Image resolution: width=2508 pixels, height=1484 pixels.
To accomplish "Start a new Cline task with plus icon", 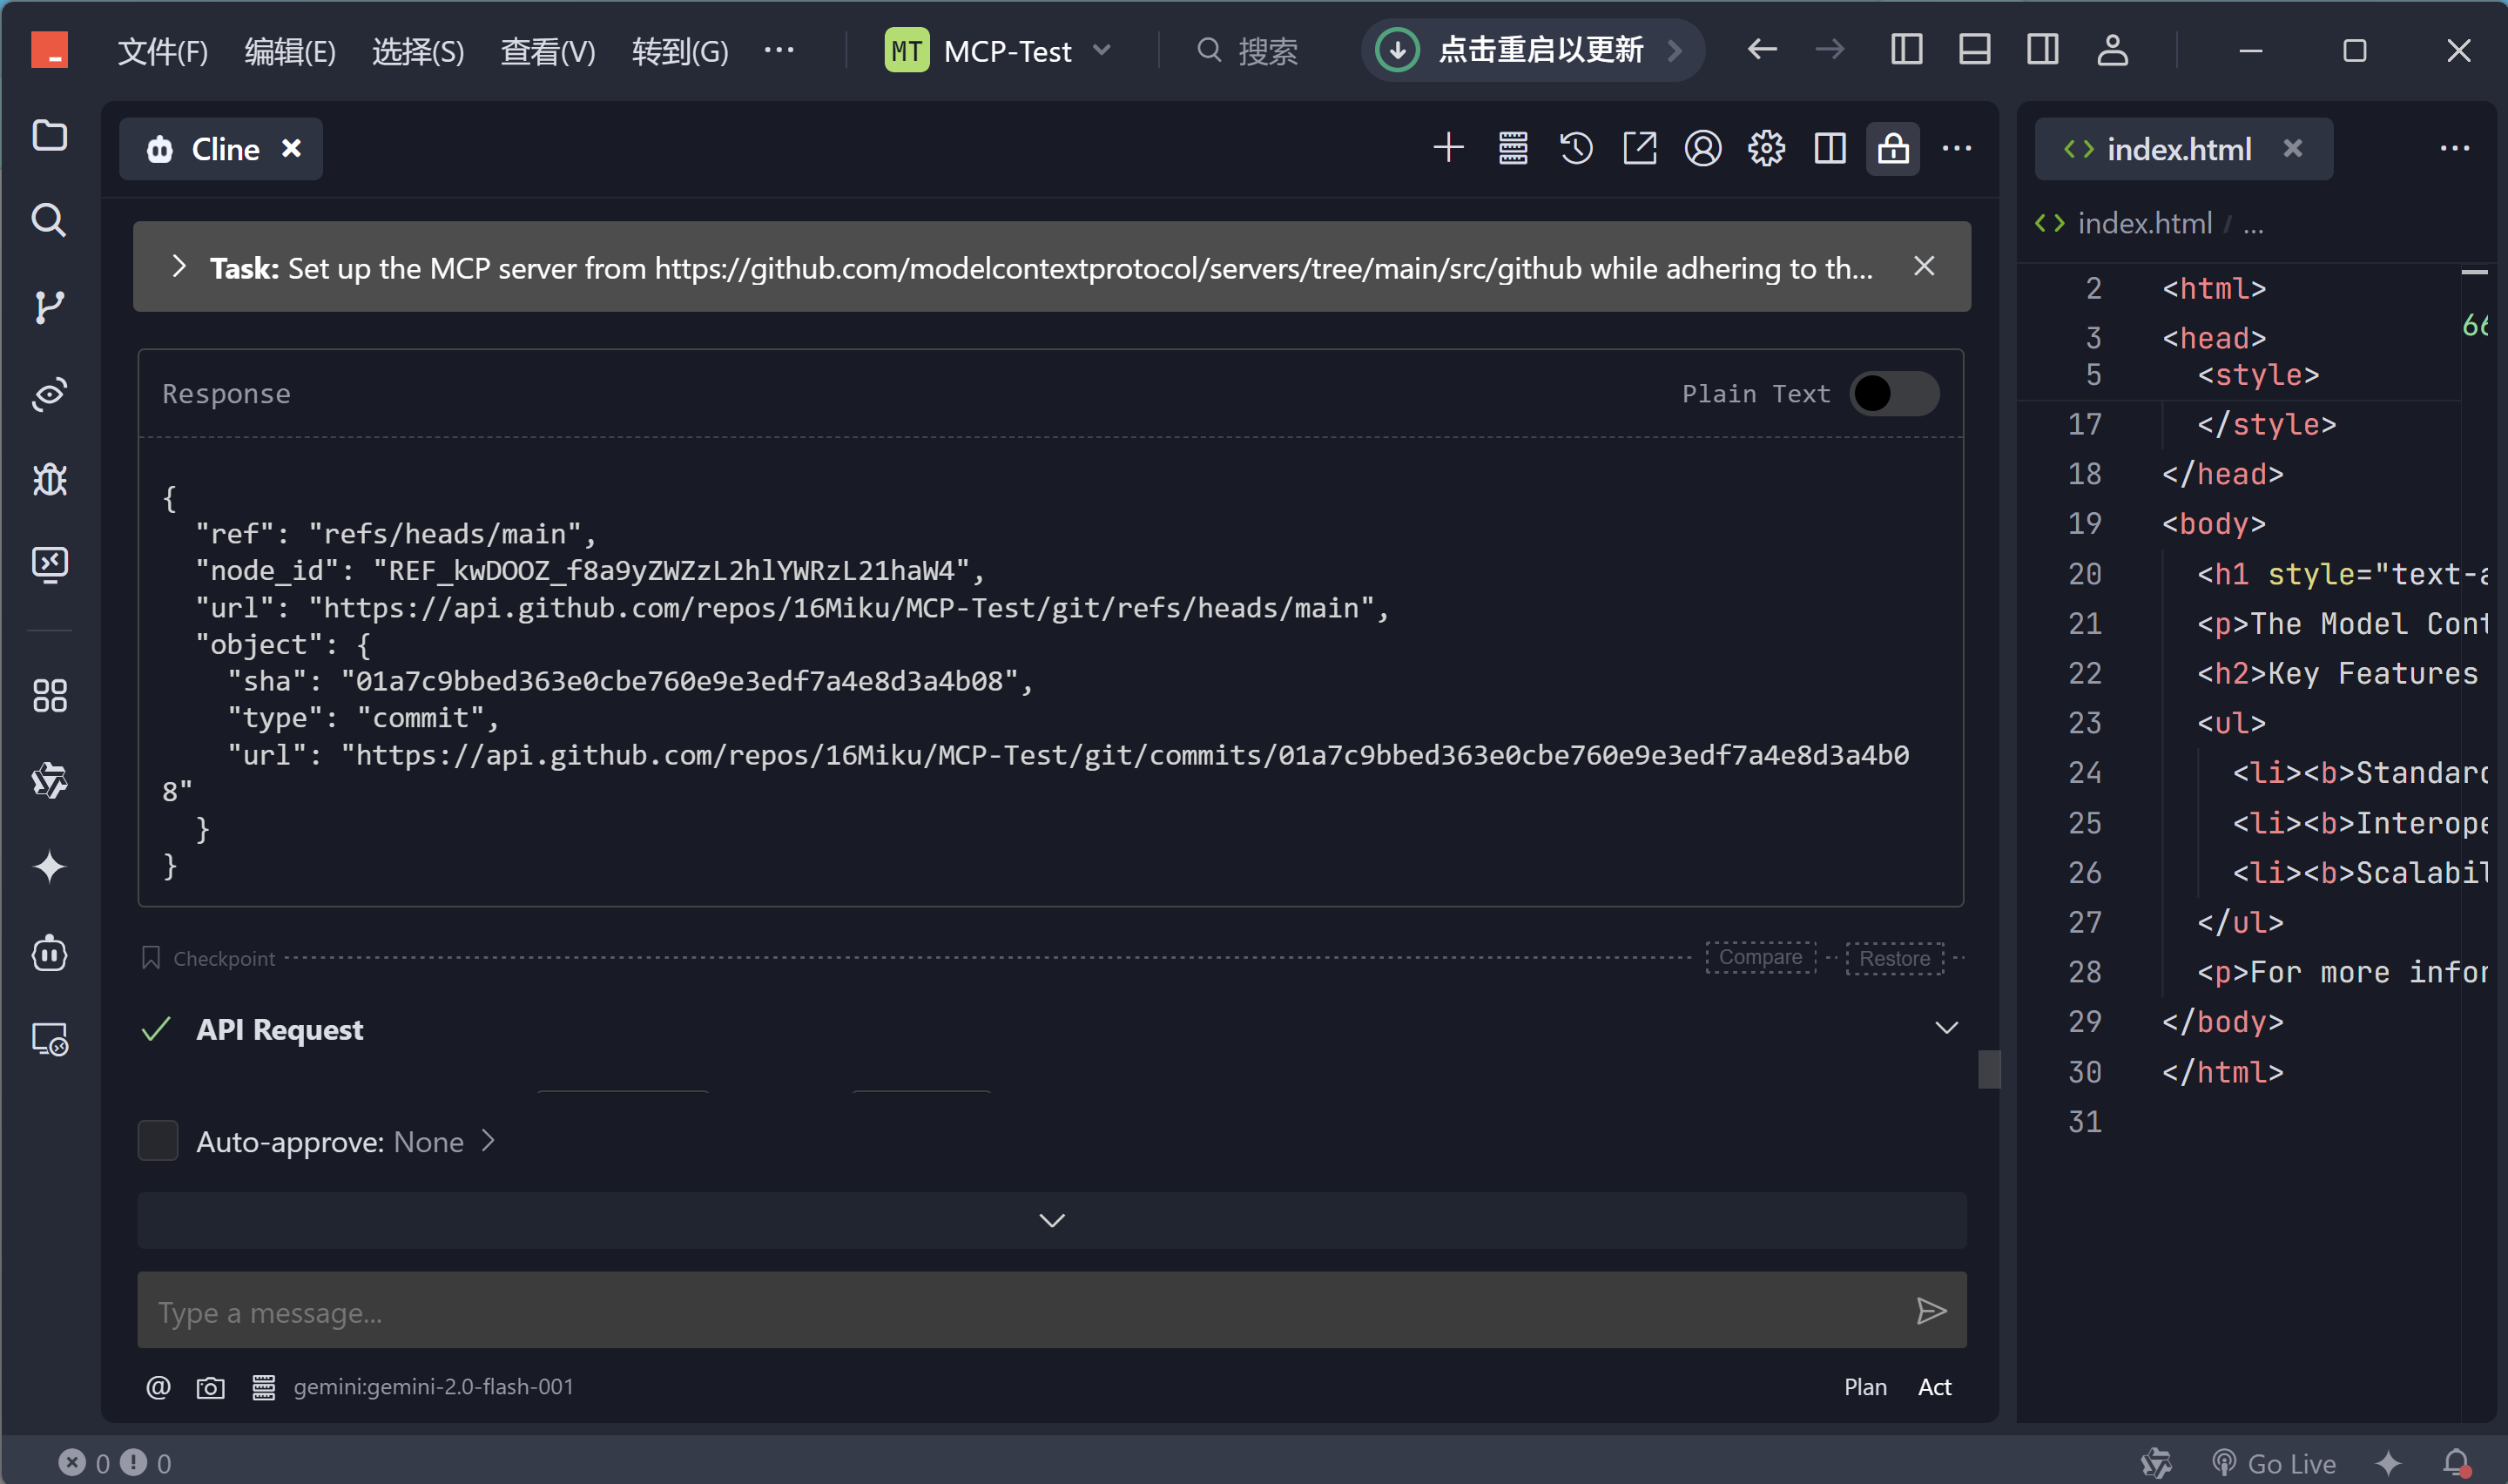I will 1447,149.
